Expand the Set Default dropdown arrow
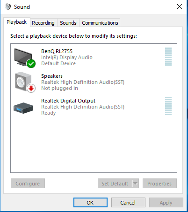Viewport: 188px width, 212px height. point(136,184)
